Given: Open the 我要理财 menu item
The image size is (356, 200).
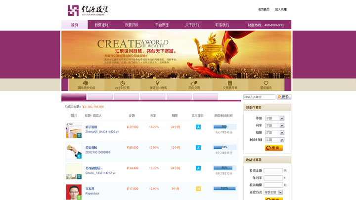Looking at the screenshot, I should pyautogui.click(x=101, y=25).
